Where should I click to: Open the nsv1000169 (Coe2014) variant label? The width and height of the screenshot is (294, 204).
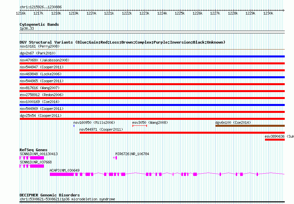click(40, 102)
